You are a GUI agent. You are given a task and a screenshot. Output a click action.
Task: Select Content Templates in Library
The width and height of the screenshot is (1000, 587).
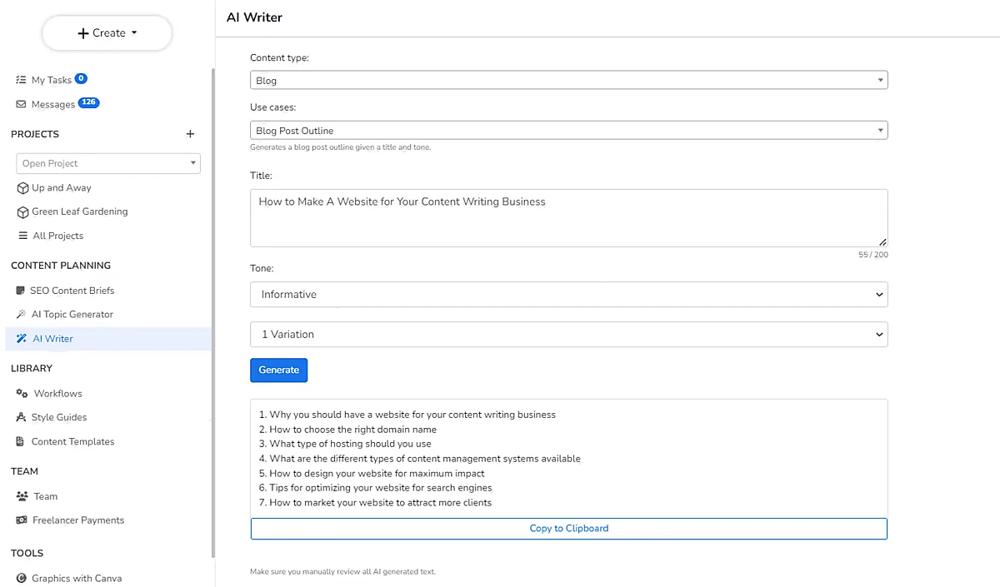pos(72,442)
